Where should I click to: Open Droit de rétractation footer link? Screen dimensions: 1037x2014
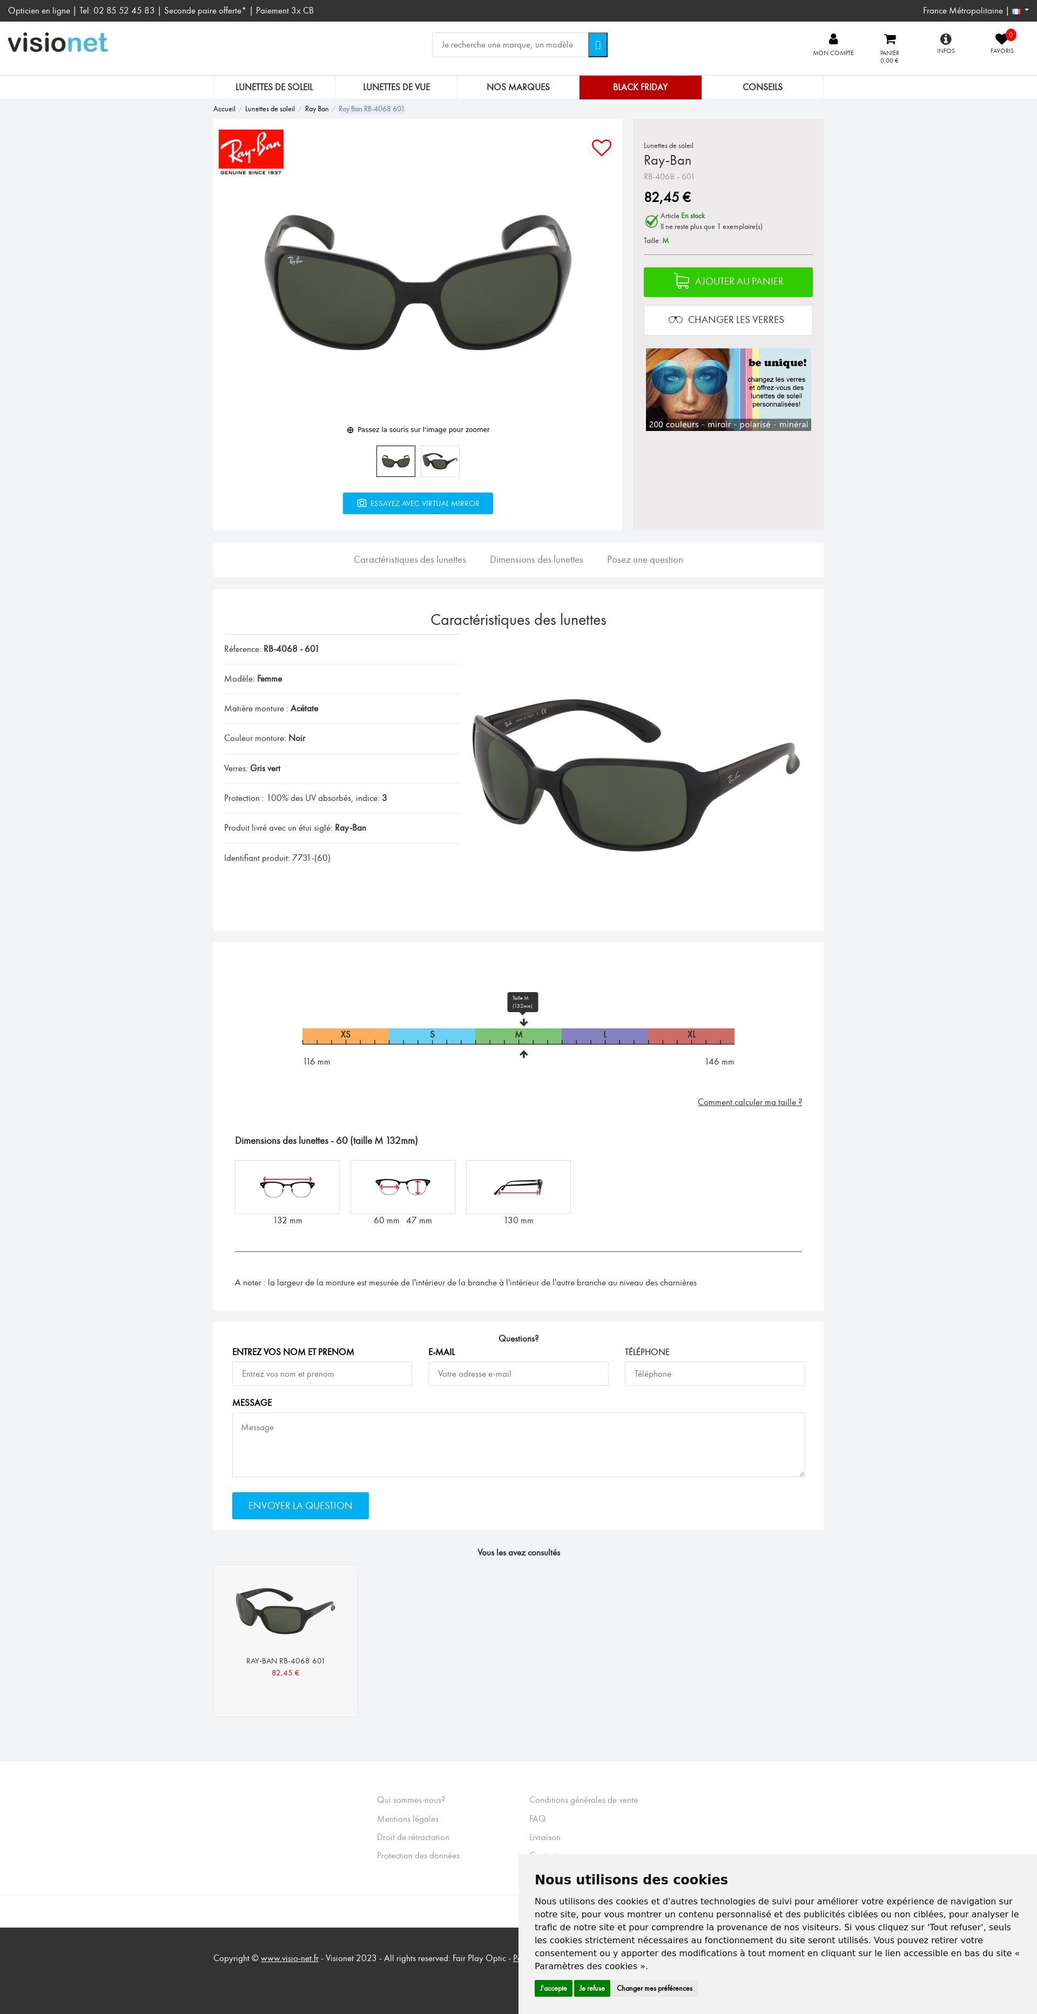413,1837
